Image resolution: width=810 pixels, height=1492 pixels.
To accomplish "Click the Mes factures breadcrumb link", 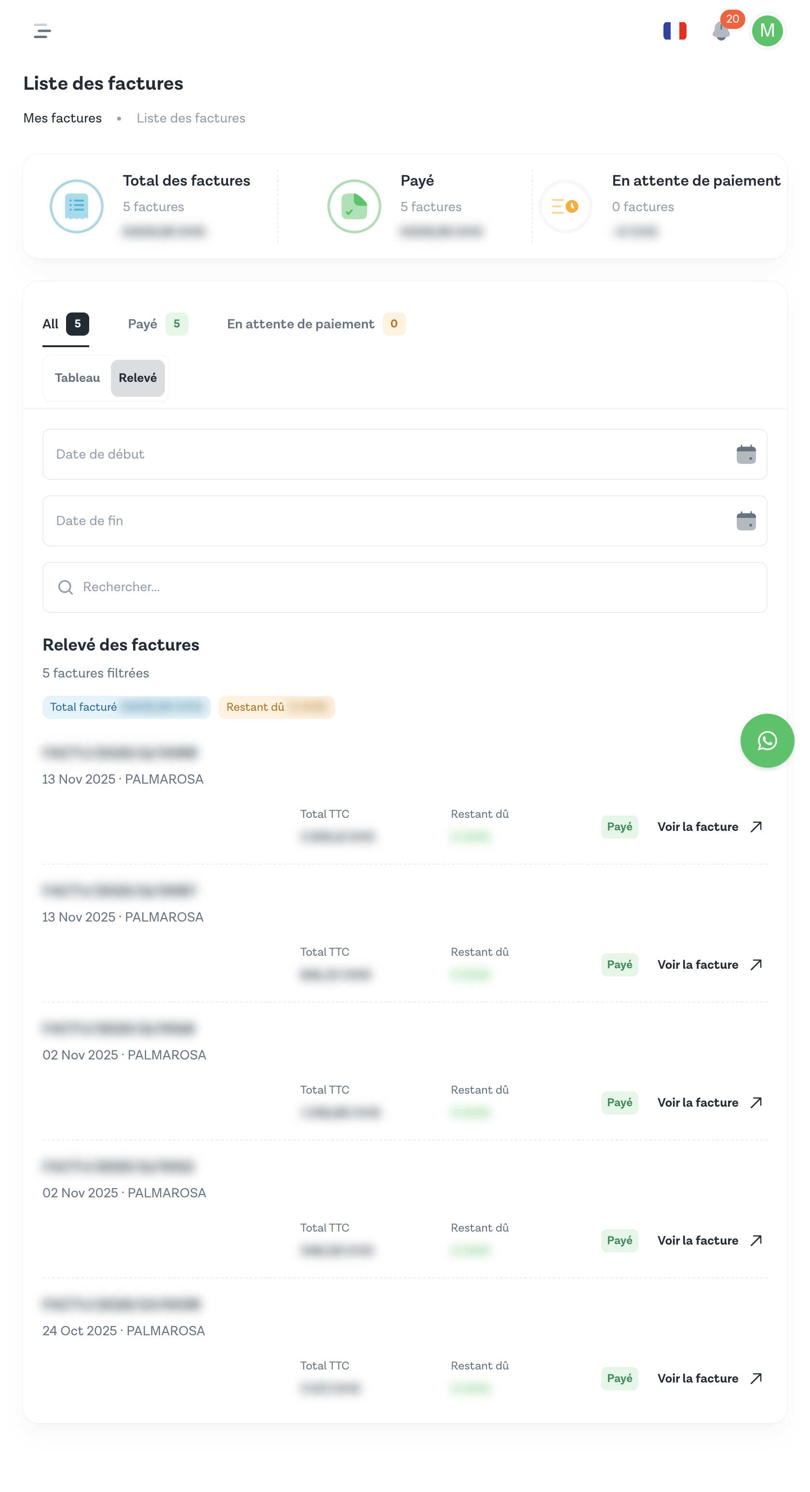I will [63, 118].
